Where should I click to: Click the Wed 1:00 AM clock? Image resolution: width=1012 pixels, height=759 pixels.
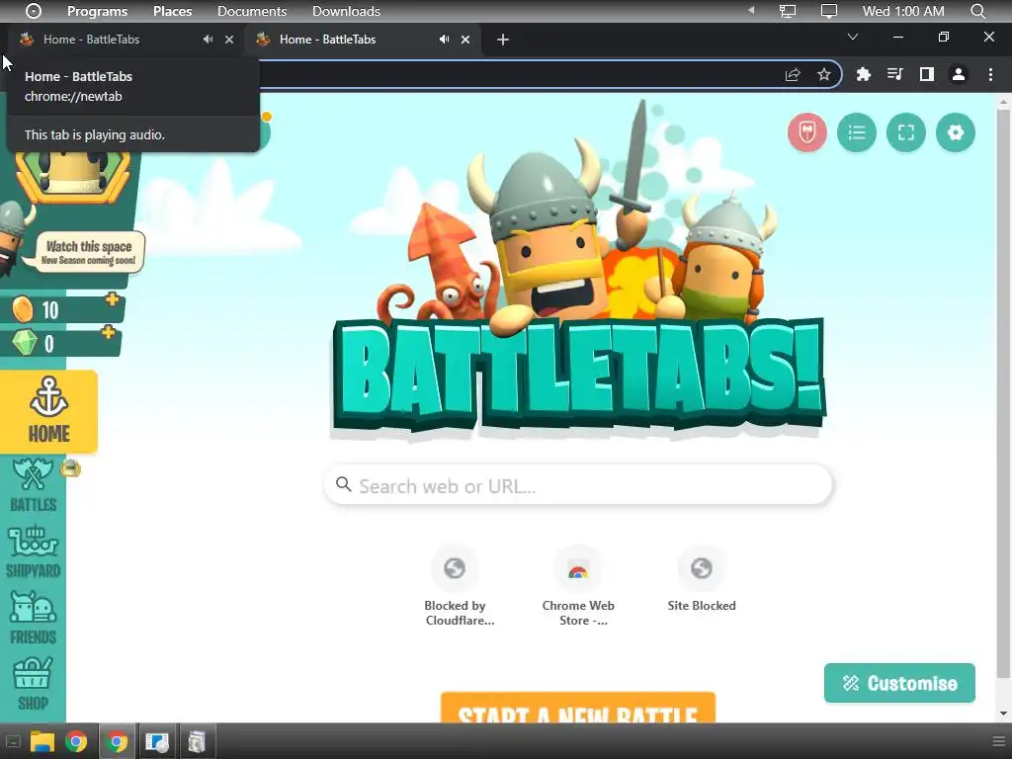903,11
